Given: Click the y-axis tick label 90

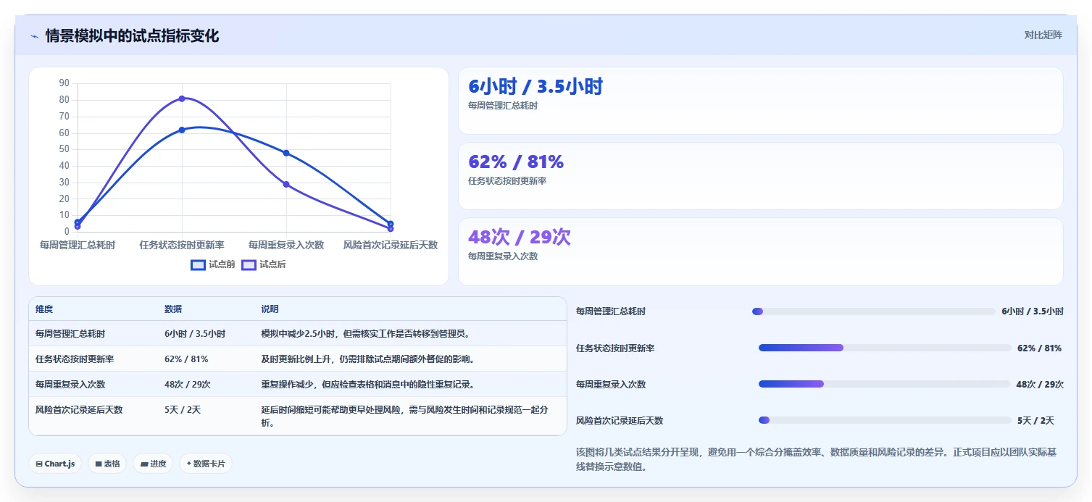Looking at the screenshot, I should click(64, 83).
